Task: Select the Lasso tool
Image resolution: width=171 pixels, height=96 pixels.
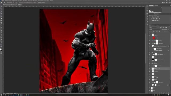Action: click(x=1, y=10)
